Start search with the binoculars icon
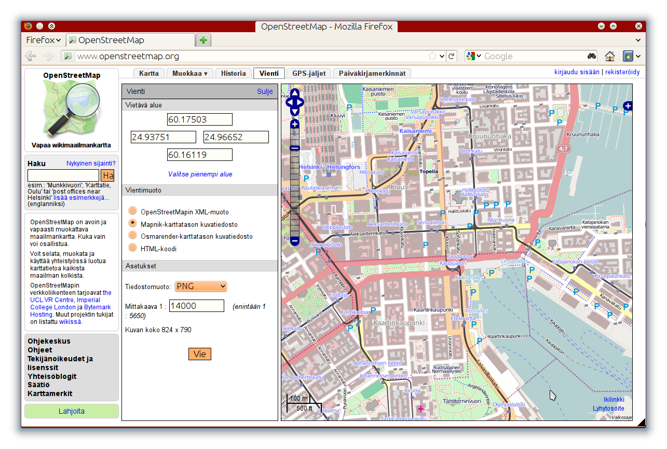Screen dimensions: 667x449 point(592,56)
